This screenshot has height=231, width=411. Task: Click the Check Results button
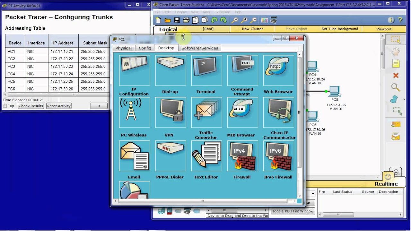pos(31,106)
